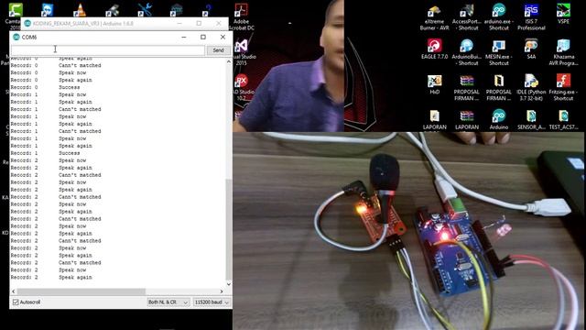Minimize the COM6 serial monitor window
This screenshot has width=586, height=330.
pos(184,37)
